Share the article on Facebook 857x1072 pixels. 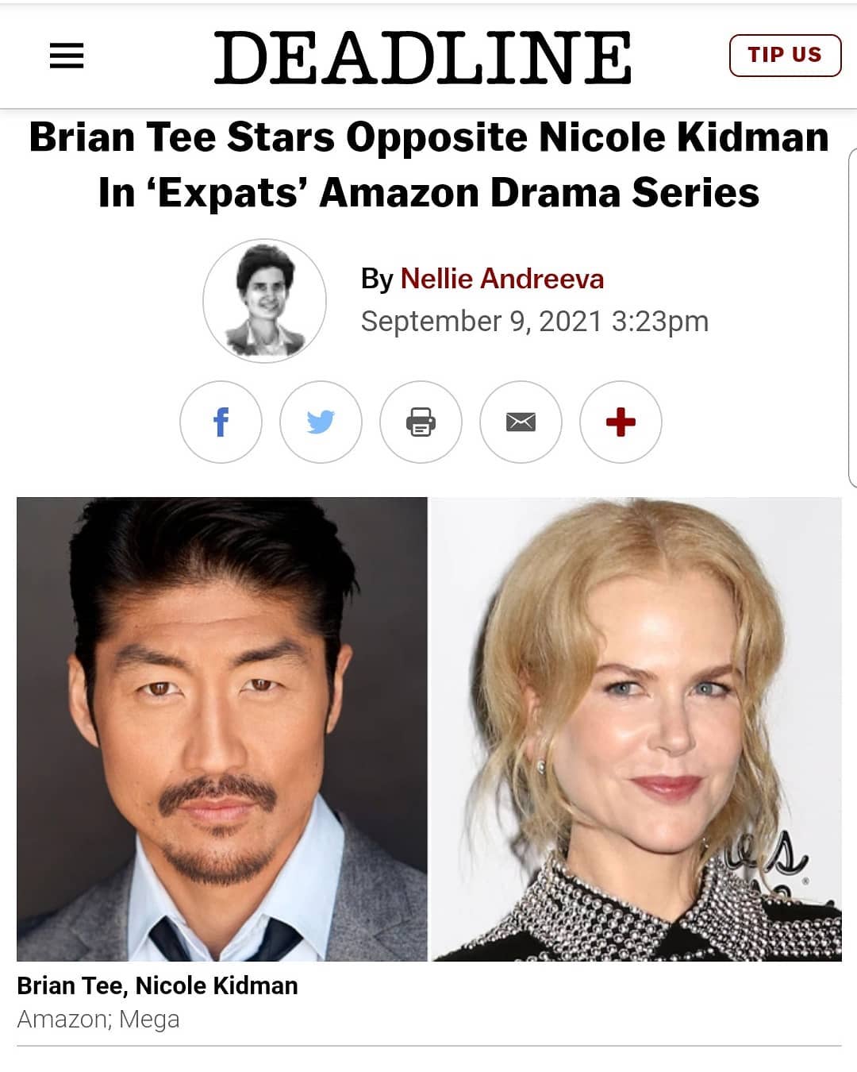pos(221,422)
